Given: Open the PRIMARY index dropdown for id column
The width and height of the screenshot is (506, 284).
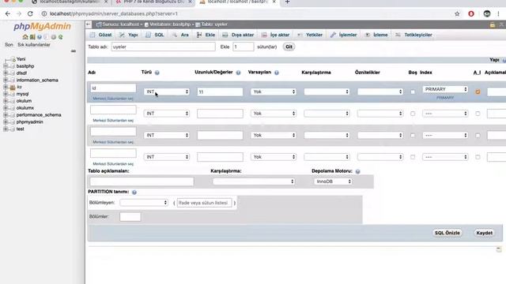Looking at the screenshot, I should [445, 89].
